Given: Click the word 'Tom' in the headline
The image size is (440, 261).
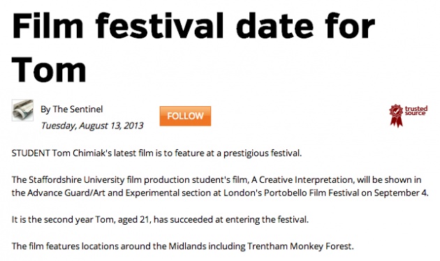Looking at the screenshot, I should [x=49, y=70].
